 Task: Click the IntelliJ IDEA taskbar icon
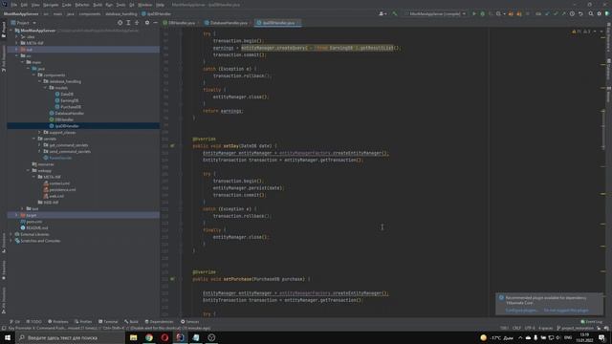pos(181,337)
